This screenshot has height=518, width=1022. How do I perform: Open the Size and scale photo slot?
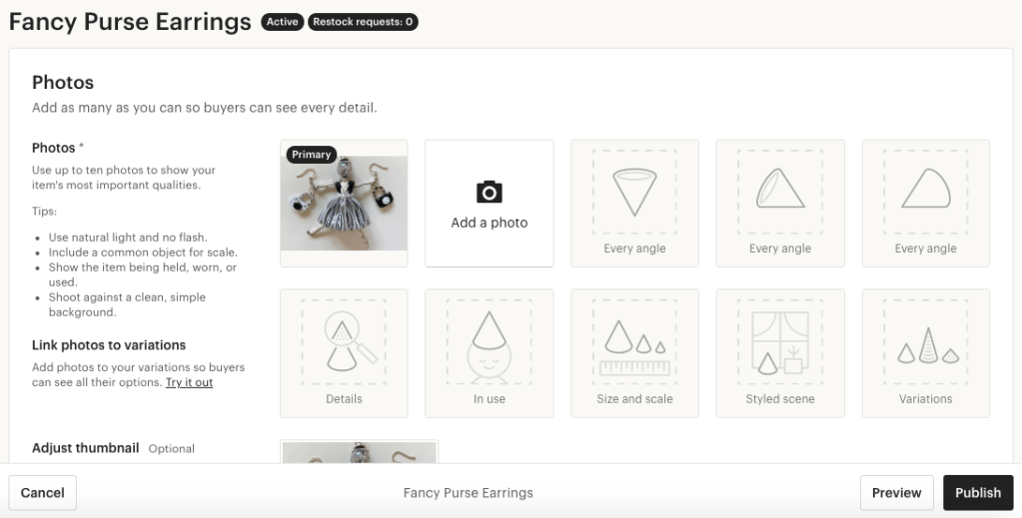634,352
